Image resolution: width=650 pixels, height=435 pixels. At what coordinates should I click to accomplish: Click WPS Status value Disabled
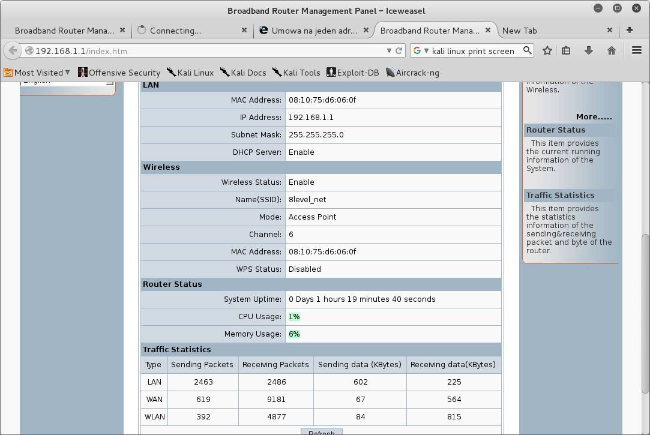[305, 269]
